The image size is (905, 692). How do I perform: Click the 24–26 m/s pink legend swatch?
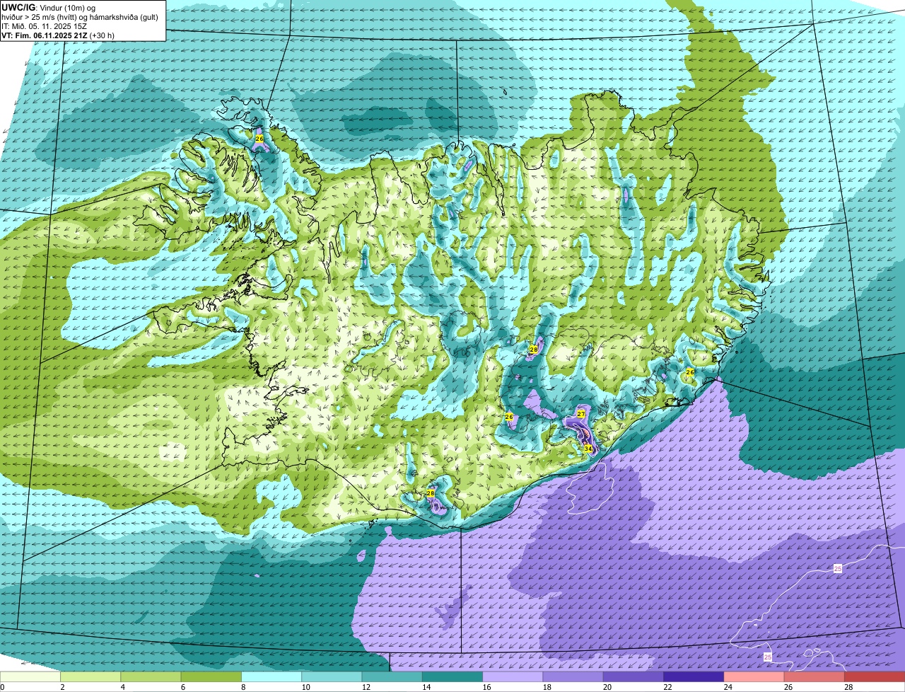tap(754, 677)
